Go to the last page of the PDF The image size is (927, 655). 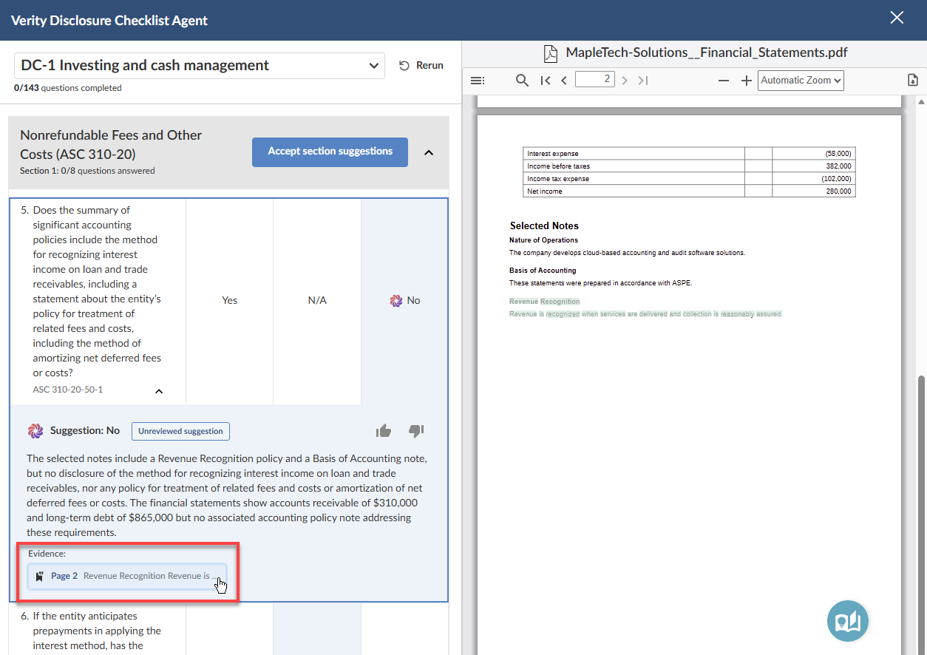point(643,81)
